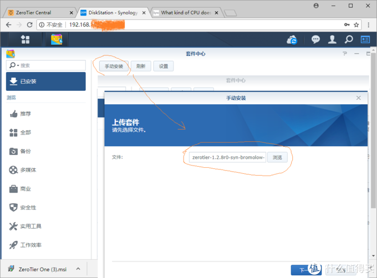Open the user account options icon
The height and width of the screenshot is (278, 377).
pyautogui.click(x=332, y=39)
